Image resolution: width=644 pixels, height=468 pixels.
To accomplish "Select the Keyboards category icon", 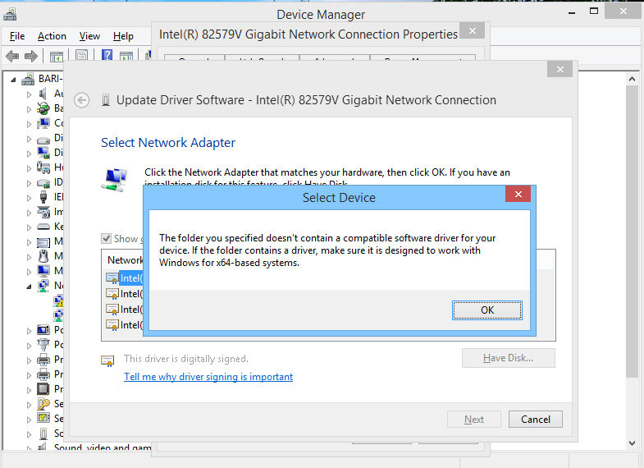I will (x=43, y=227).
